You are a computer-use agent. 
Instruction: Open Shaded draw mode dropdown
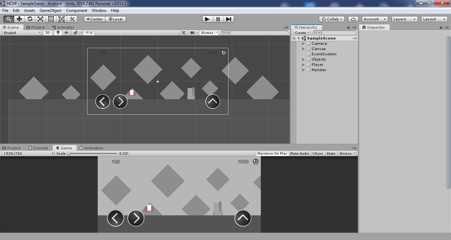(22, 33)
